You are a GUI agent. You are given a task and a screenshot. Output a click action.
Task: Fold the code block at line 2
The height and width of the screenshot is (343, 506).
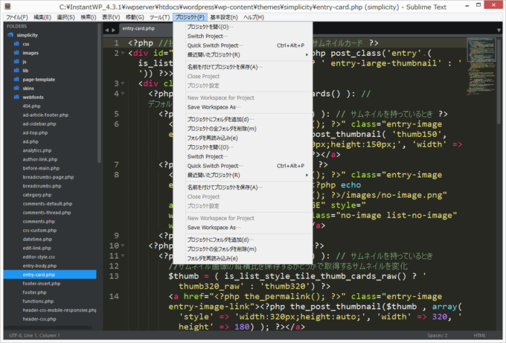(123, 54)
